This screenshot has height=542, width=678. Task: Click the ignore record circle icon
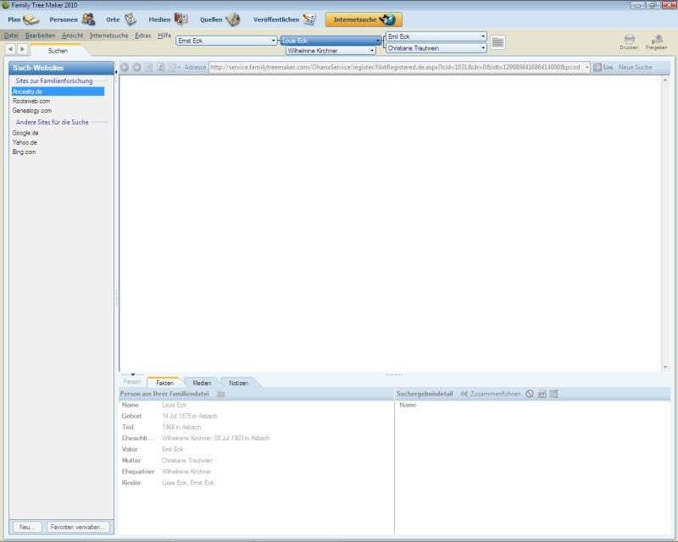pyautogui.click(x=529, y=394)
